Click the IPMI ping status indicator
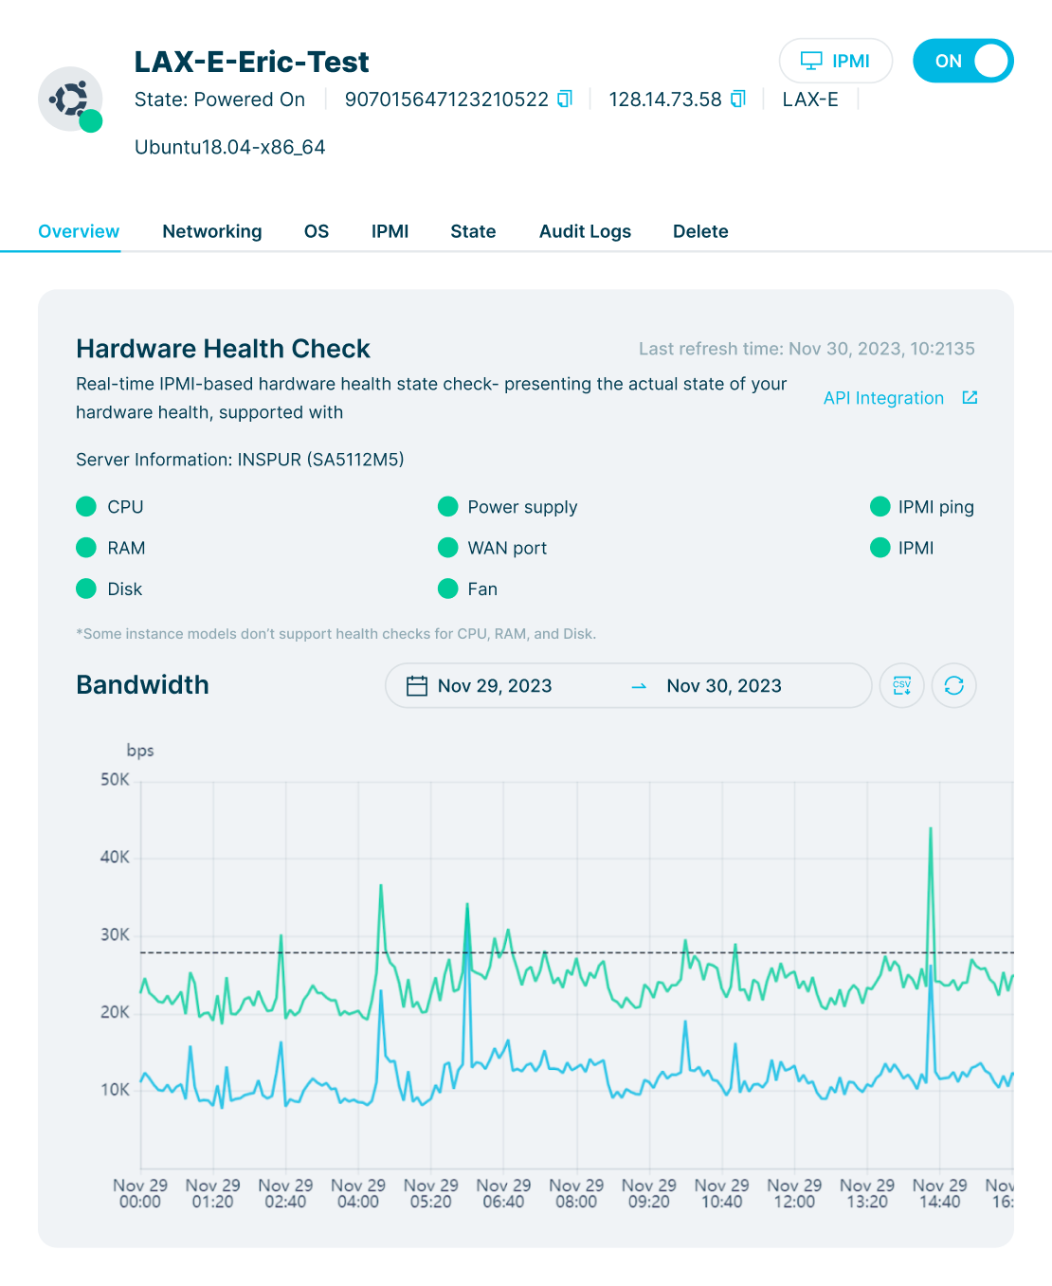 tap(880, 506)
